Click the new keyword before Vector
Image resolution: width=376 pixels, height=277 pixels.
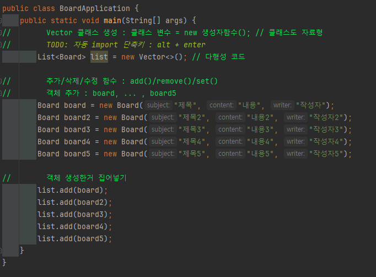tap(128, 57)
